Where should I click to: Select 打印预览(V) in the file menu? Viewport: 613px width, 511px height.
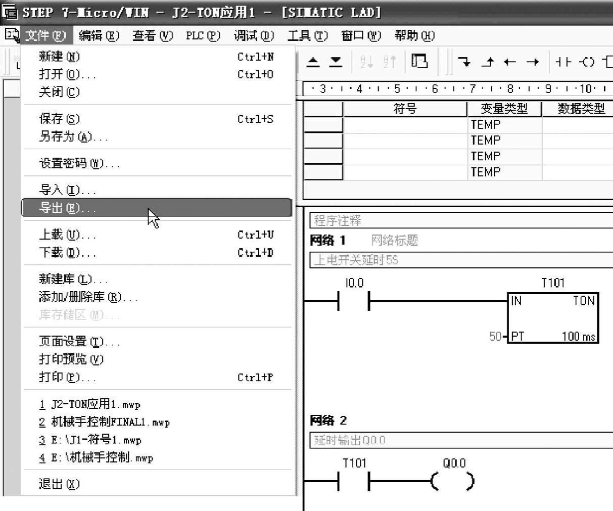(157, 359)
